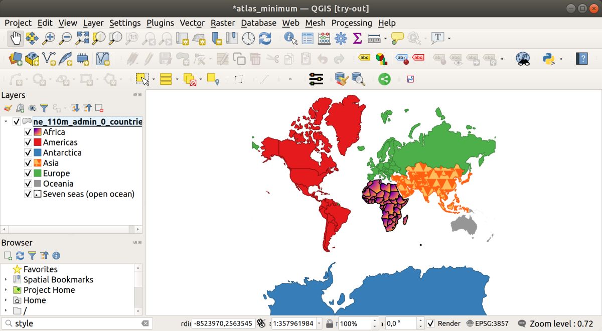Viewport: 602px width, 331px height.
Task: Click the Map Tips speech bubble icon
Action: click(x=398, y=38)
